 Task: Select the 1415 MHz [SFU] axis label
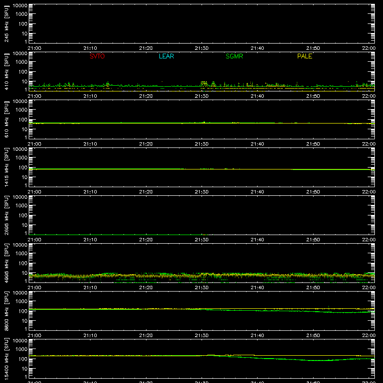point(6,167)
